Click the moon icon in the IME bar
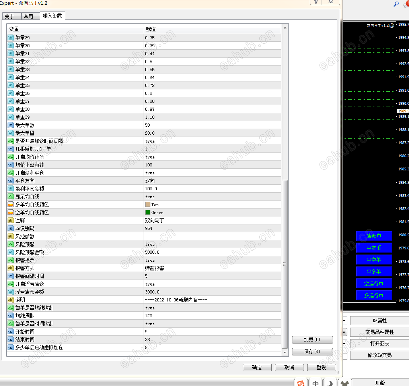409x386 pixels. (x=330, y=383)
